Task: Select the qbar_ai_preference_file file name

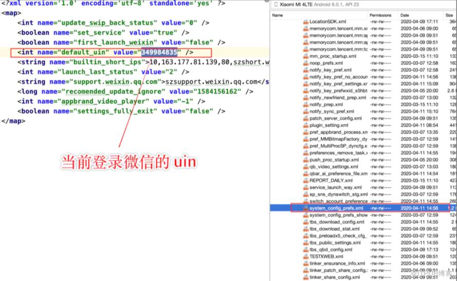Action: pos(338,174)
